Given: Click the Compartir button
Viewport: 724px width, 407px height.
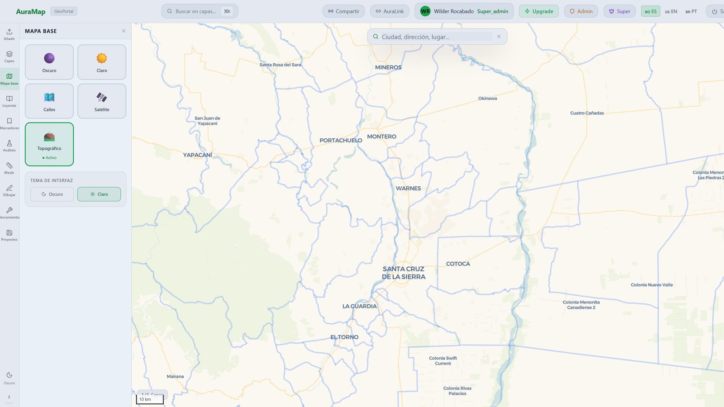Looking at the screenshot, I should coord(343,11).
